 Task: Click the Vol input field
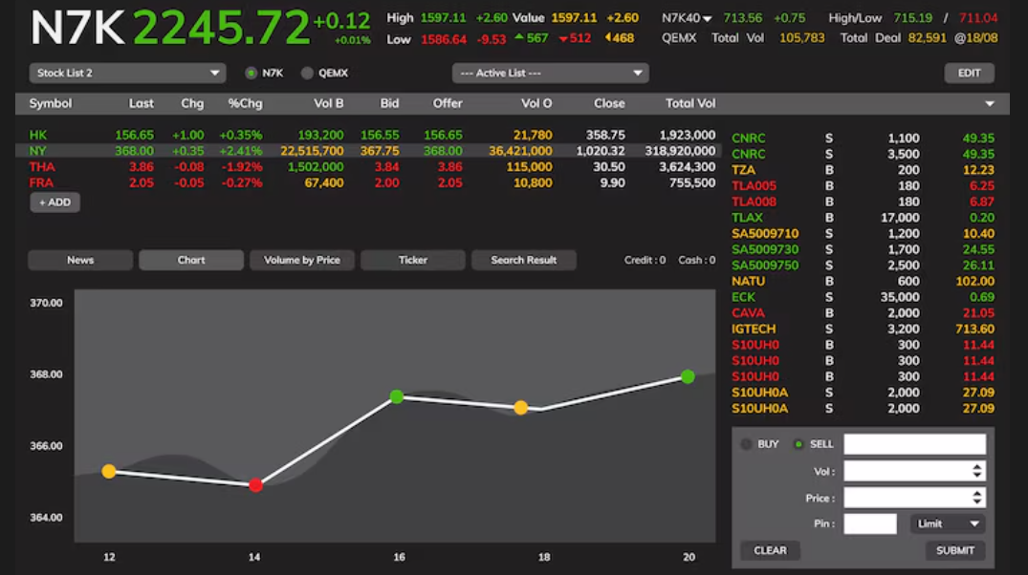pyautogui.click(x=914, y=471)
